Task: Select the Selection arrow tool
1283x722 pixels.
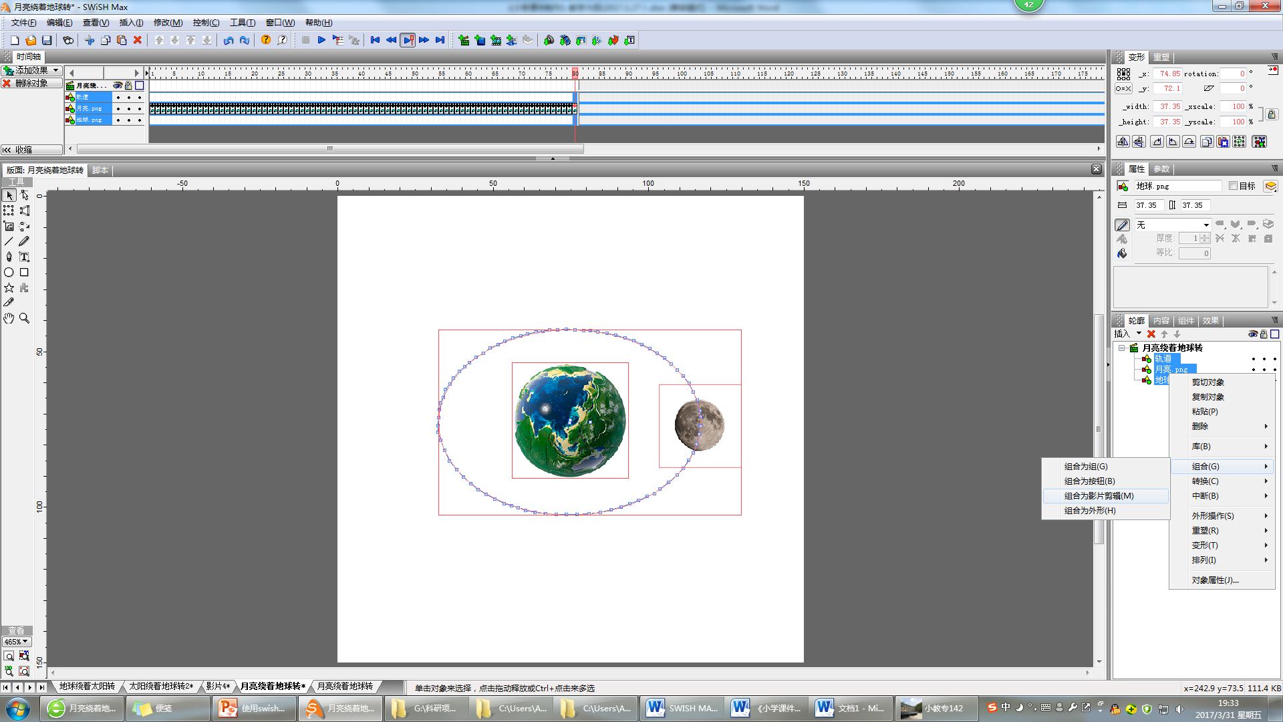Action: pos(9,195)
